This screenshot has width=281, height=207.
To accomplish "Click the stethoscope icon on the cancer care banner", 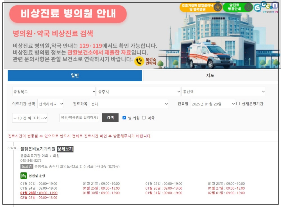I will (x=248, y=7).
